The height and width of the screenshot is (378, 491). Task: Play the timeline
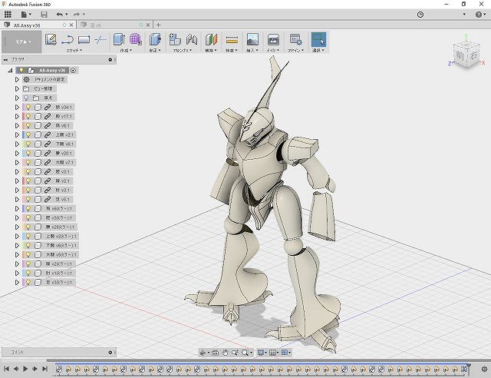click(x=25, y=369)
